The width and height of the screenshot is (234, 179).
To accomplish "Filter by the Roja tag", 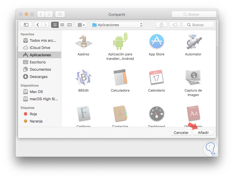I will (39, 114).
